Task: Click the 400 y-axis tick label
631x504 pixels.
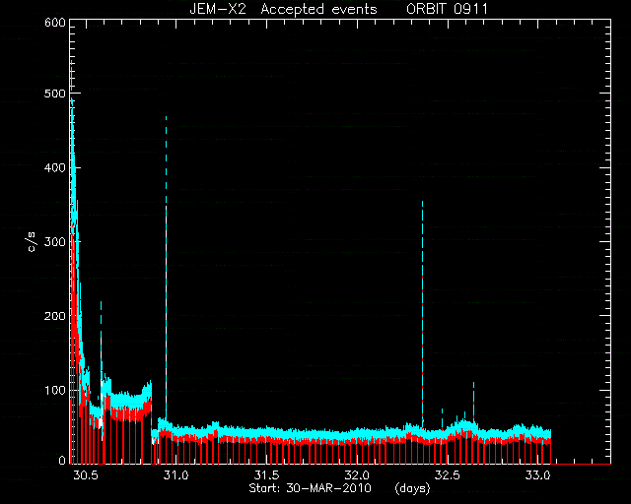Action: (55, 167)
